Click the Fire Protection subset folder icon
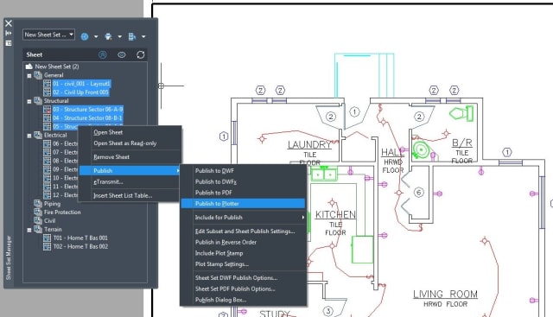The width and height of the screenshot is (553, 317). 38,212
